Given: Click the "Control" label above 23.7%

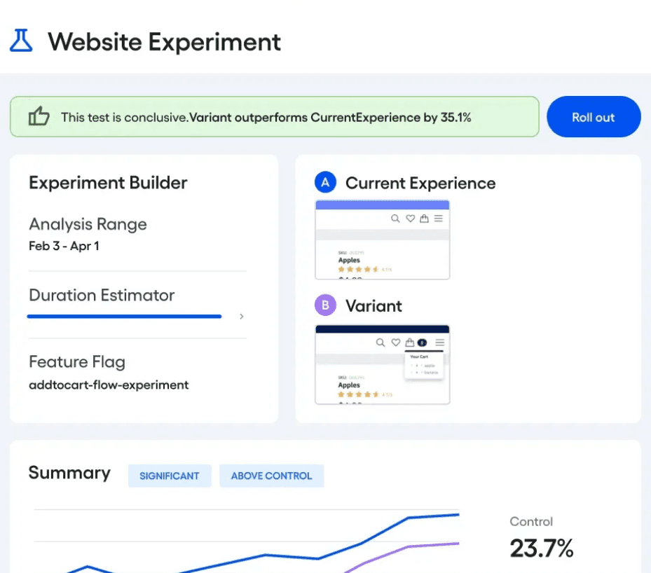Looking at the screenshot, I should 531,522.
